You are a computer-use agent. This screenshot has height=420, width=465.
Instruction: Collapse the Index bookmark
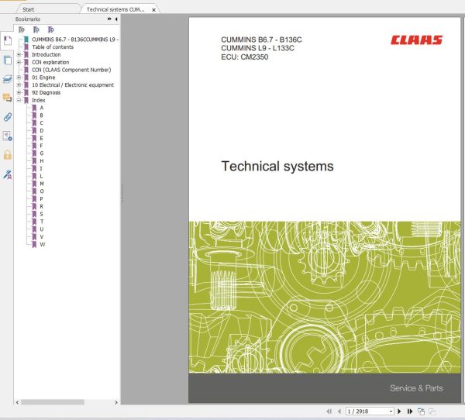click(19, 100)
